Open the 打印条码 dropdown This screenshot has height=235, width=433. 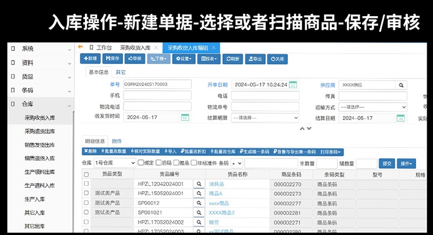(x=331, y=152)
